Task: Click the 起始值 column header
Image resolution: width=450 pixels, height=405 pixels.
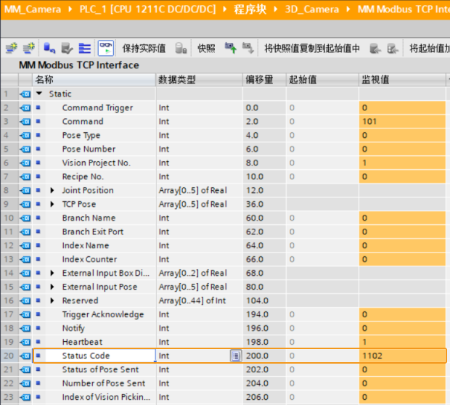Action: pyautogui.click(x=322, y=80)
